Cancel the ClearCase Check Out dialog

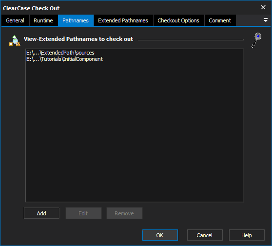click(x=205, y=235)
